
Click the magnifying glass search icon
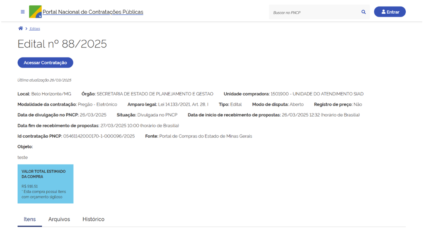tap(363, 12)
